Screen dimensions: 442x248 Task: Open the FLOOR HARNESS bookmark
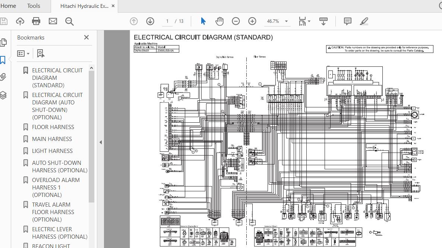pyautogui.click(x=53, y=127)
